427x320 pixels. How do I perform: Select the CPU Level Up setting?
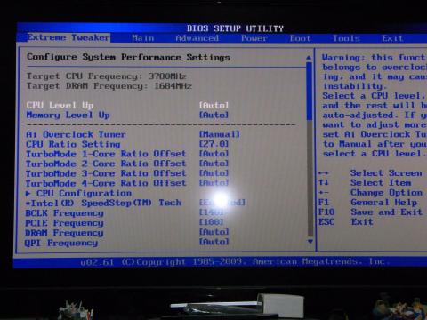pyautogui.click(x=60, y=105)
